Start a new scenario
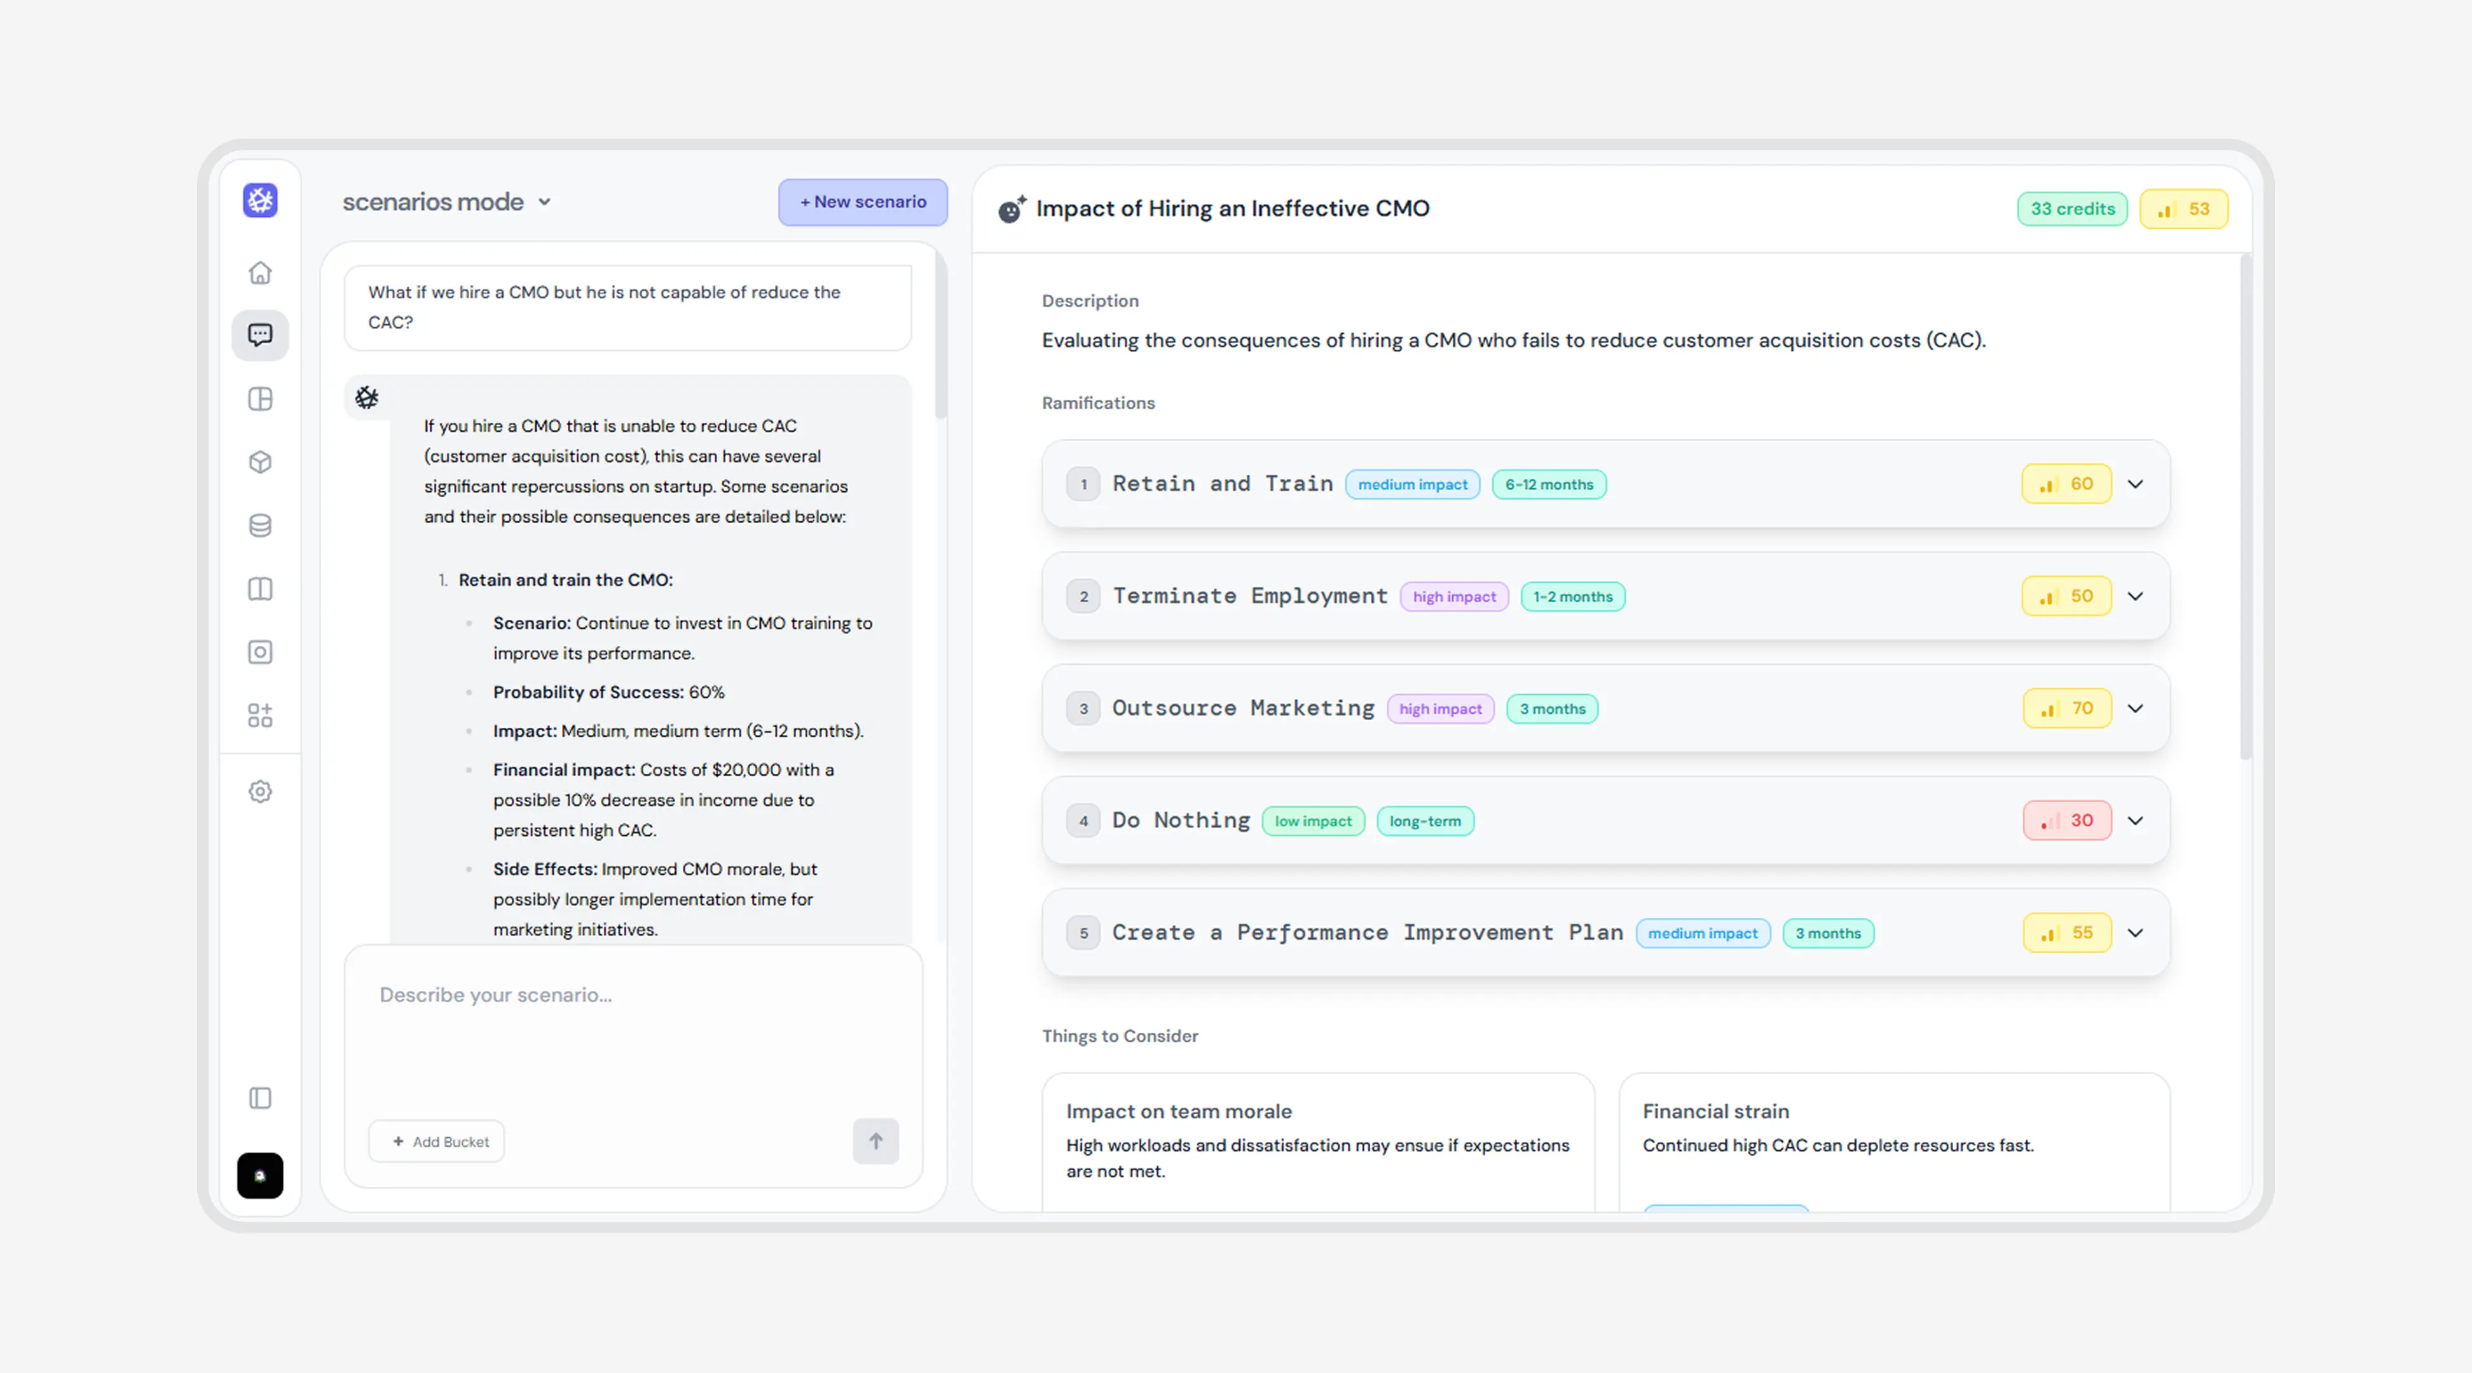Image resolution: width=2472 pixels, height=1373 pixels. pyautogui.click(x=861, y=202)
